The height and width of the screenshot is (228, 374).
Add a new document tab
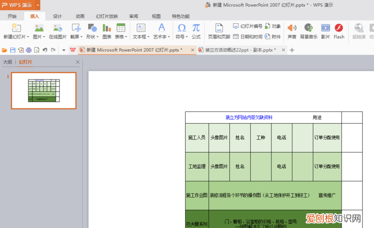pos(292,50)
